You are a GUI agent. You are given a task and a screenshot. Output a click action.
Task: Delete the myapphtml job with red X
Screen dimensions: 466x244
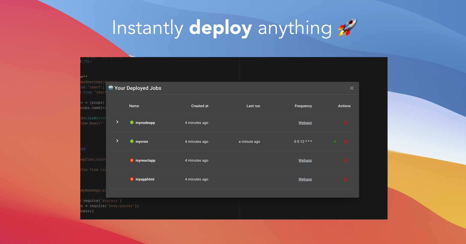(x=345, y=179)
